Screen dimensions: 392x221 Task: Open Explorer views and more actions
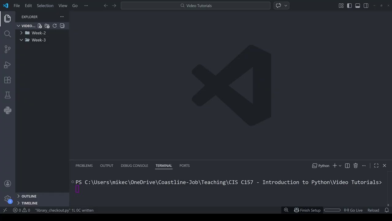click(62, 17)
